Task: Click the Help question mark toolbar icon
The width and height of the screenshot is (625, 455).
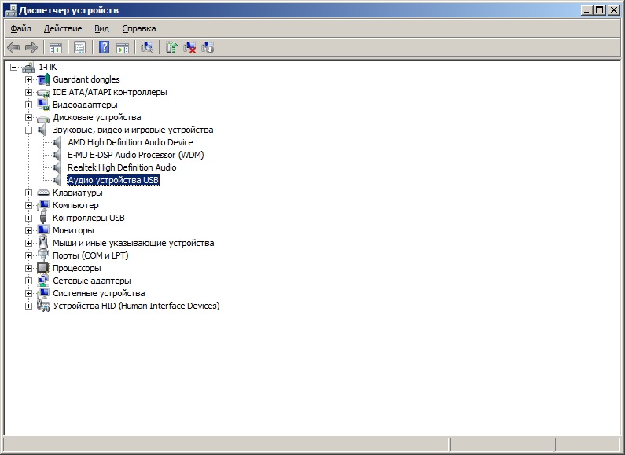Action: pos(104,48)
